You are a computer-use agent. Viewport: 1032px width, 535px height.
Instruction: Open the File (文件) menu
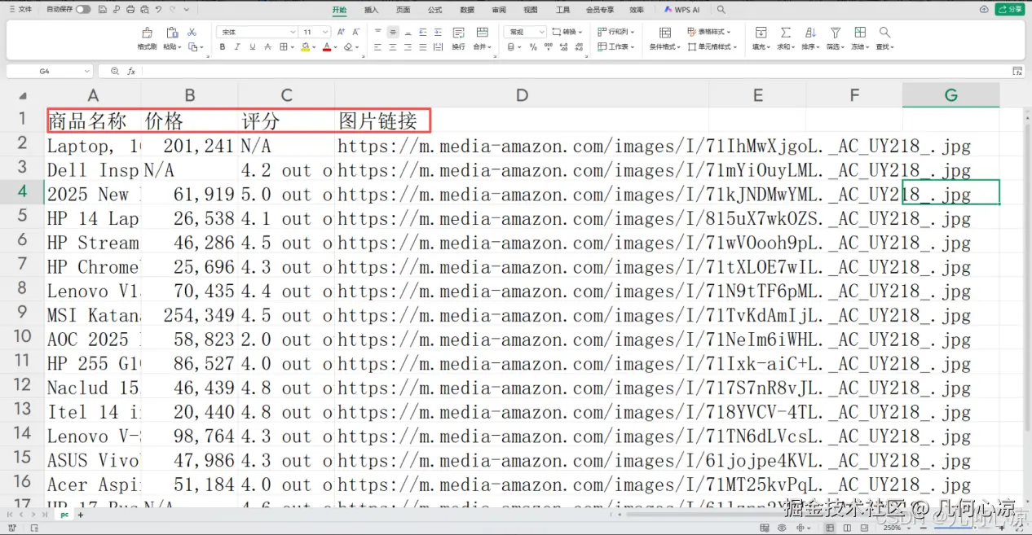(21, 10)
